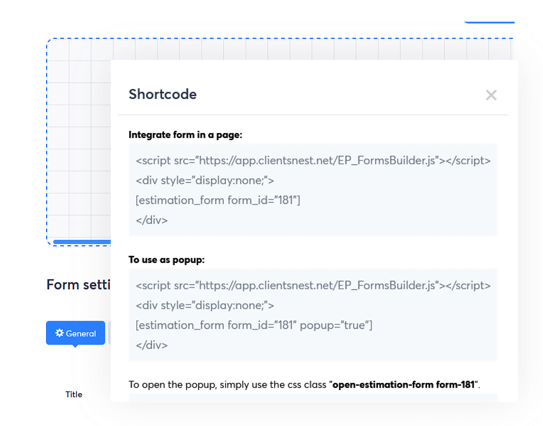Click the "Shortcode" dialog title
The height and width of the screenshot is (426, 543).
pyautogui.click(x=163, y=94)
